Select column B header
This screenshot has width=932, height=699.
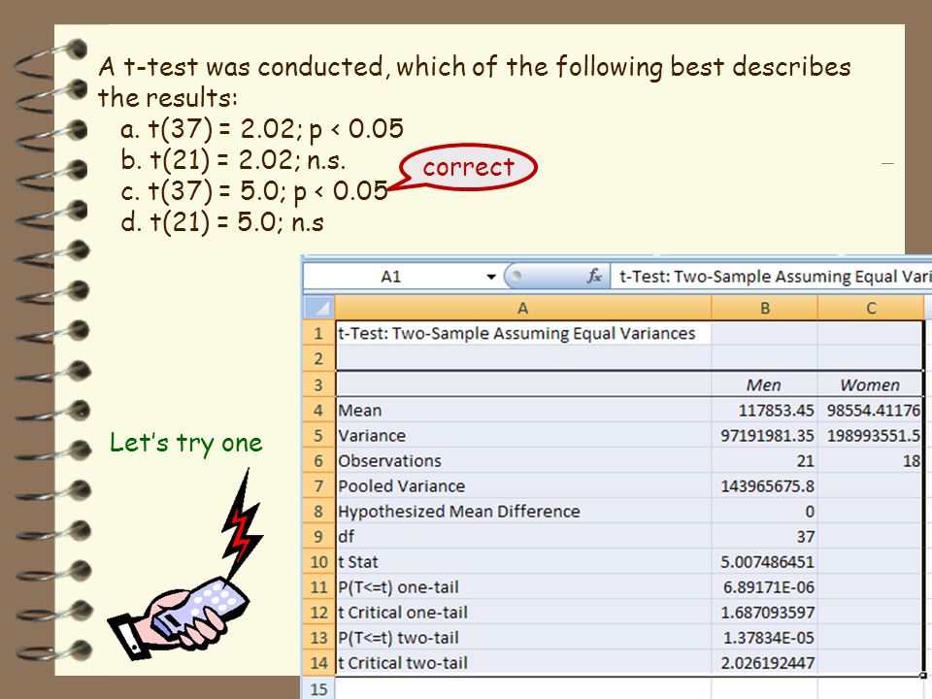764,308
